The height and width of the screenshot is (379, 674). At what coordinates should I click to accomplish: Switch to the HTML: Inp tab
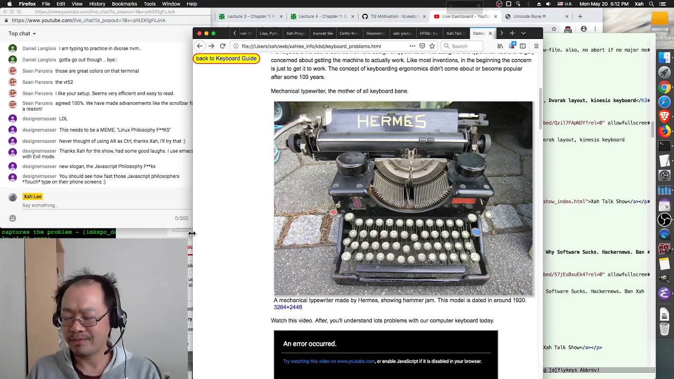[x=429, y=33]
